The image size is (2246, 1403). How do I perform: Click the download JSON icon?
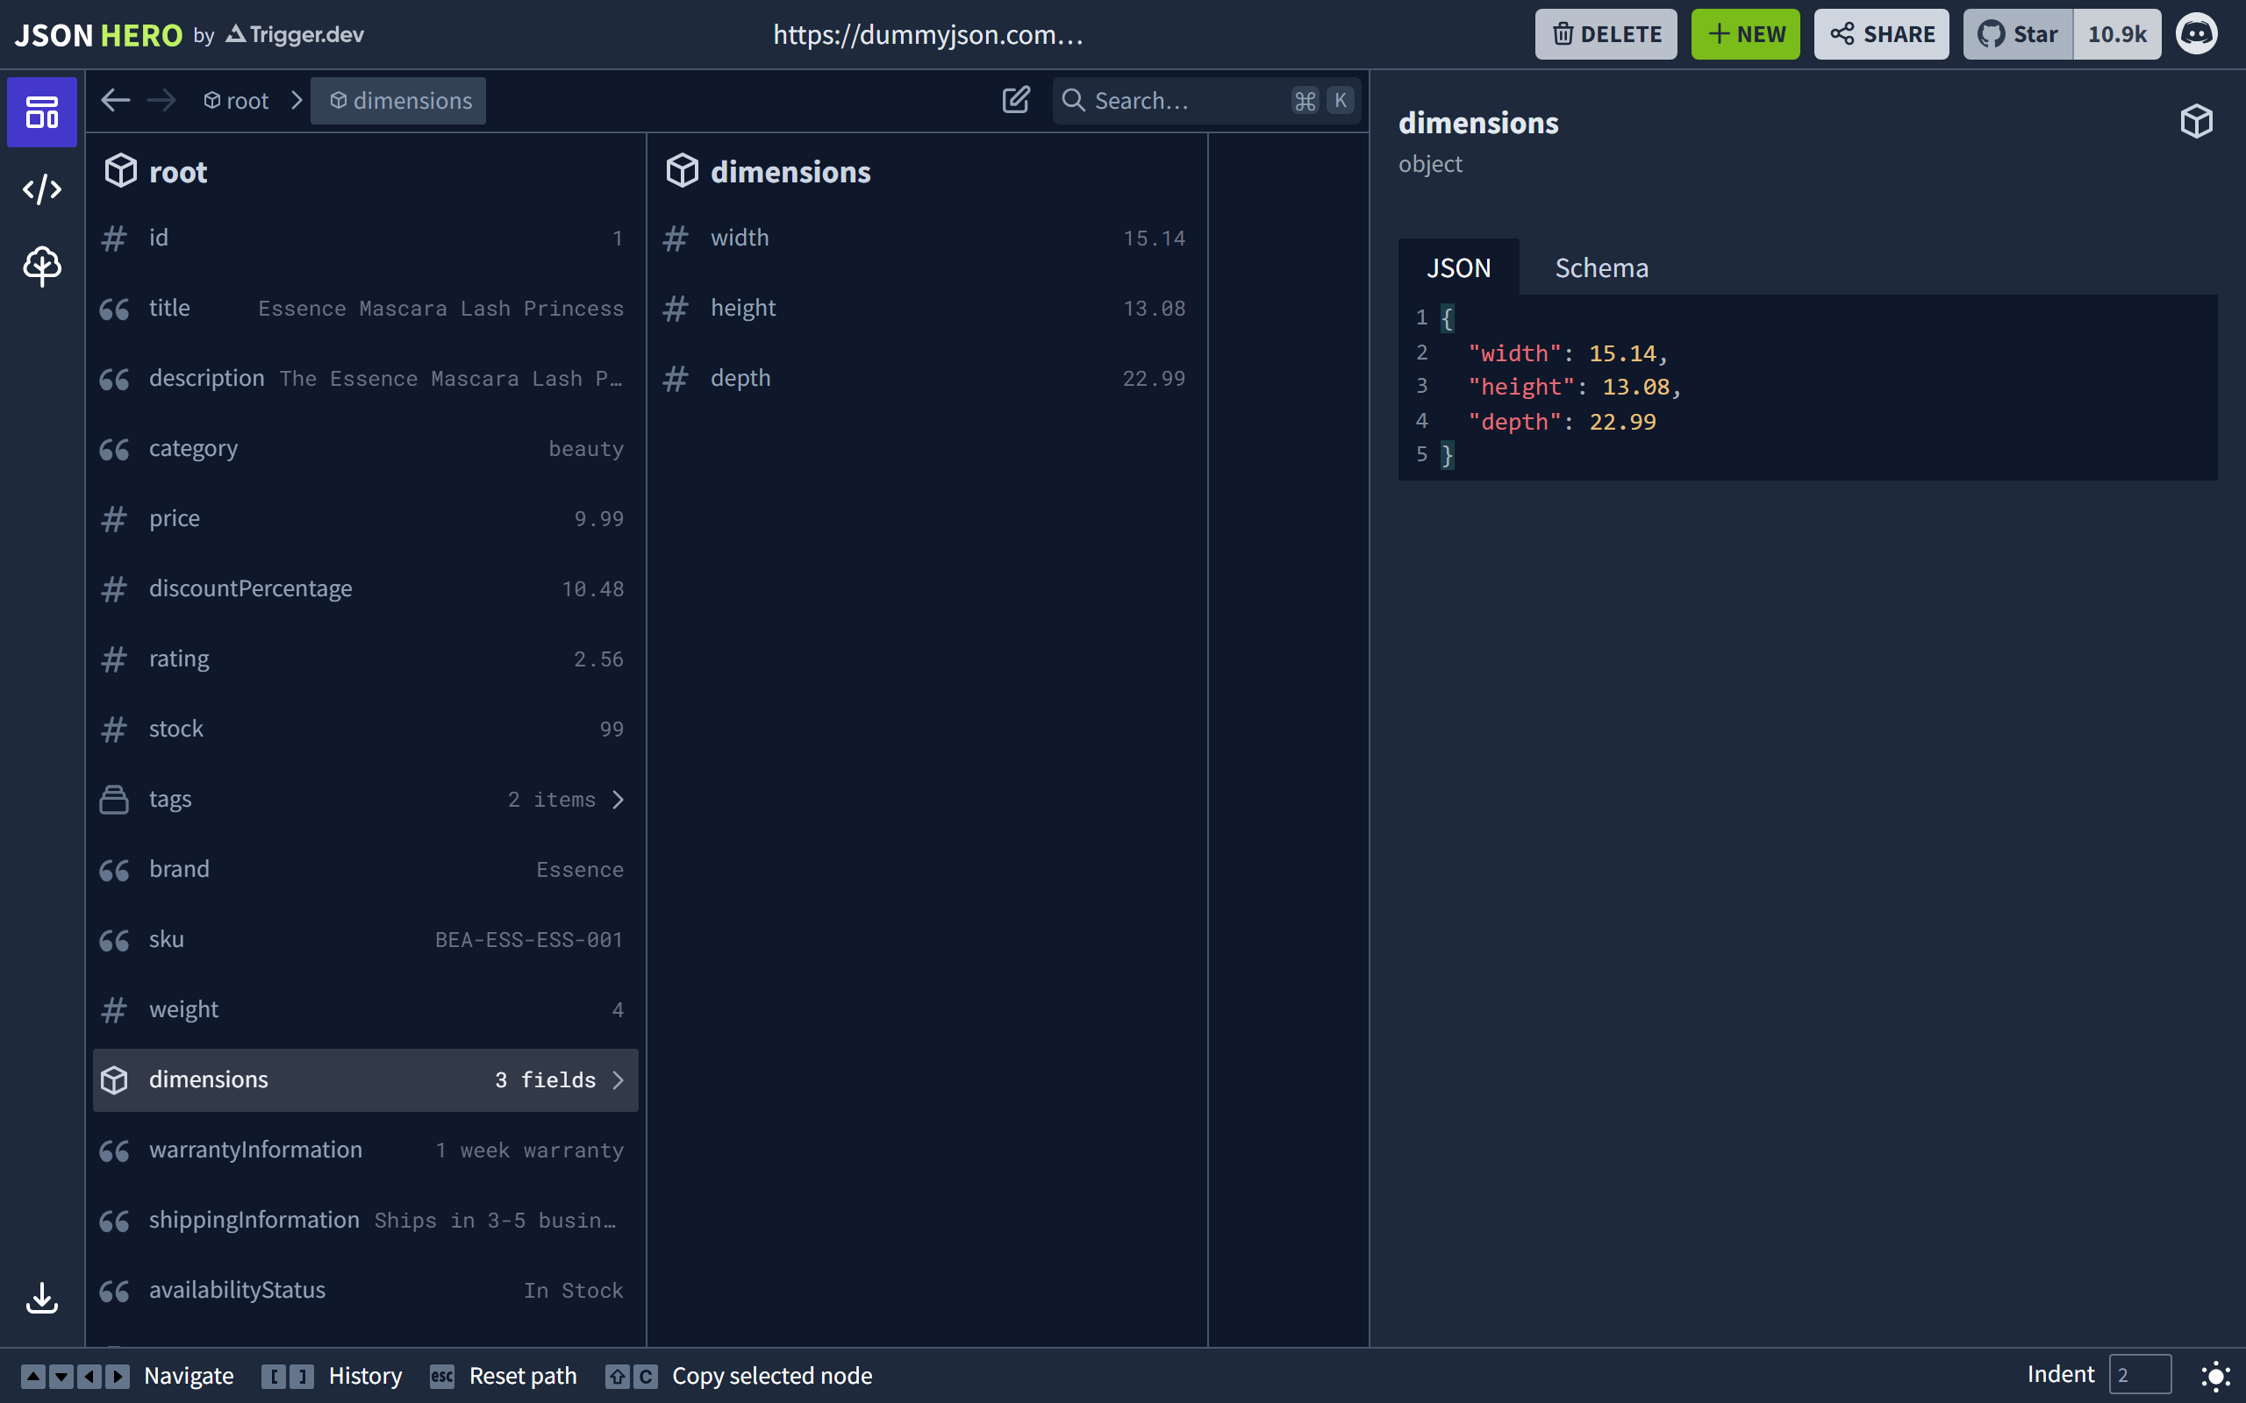coord(42,1298)
